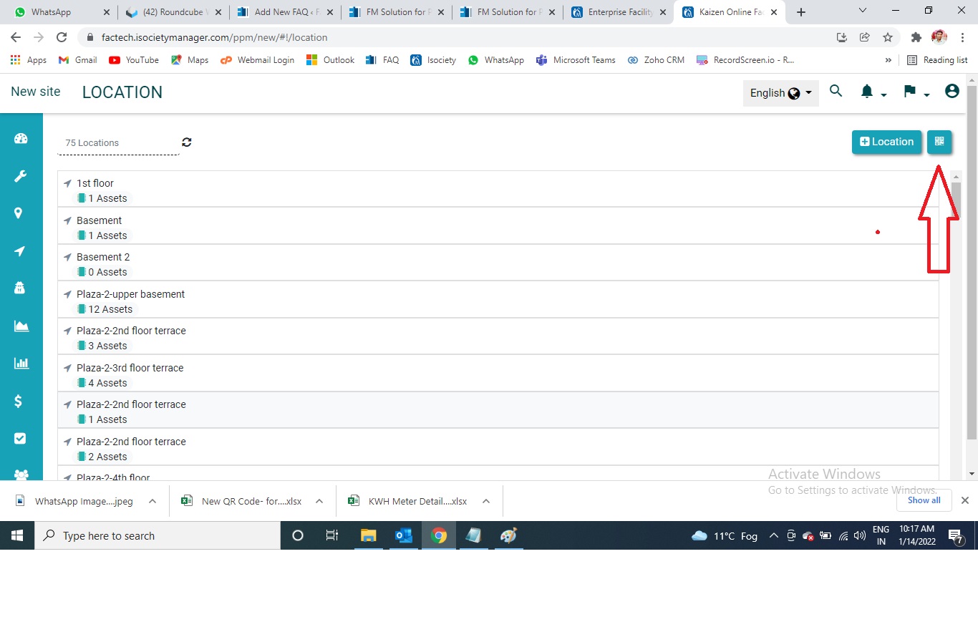
Task: Open the English language dropdown
Action: (780, 93)
